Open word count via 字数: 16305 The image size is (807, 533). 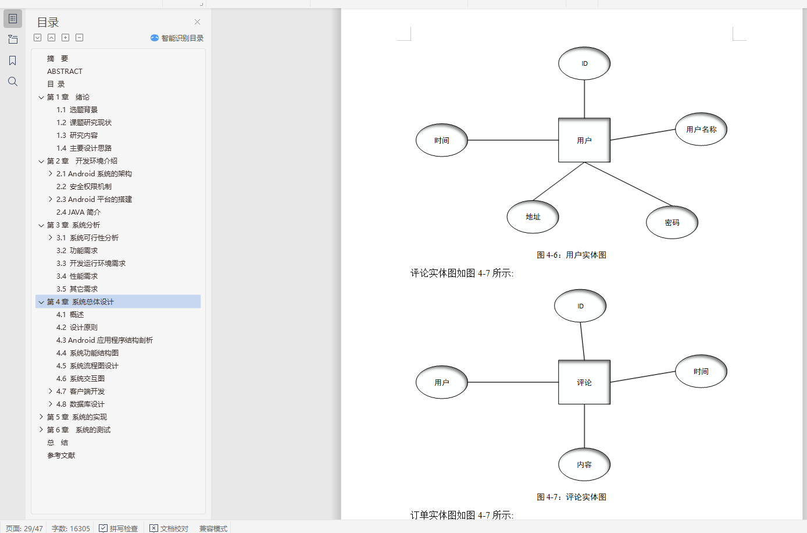[71, 528]
